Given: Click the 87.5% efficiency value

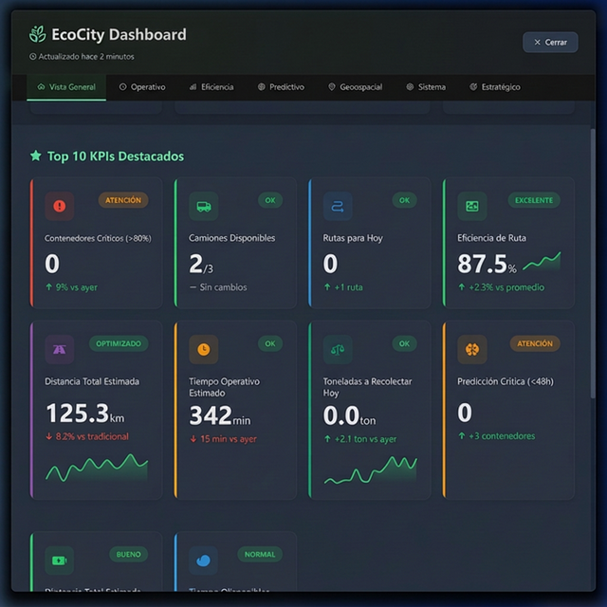Looking at the screenshot, I should [487, 264].
